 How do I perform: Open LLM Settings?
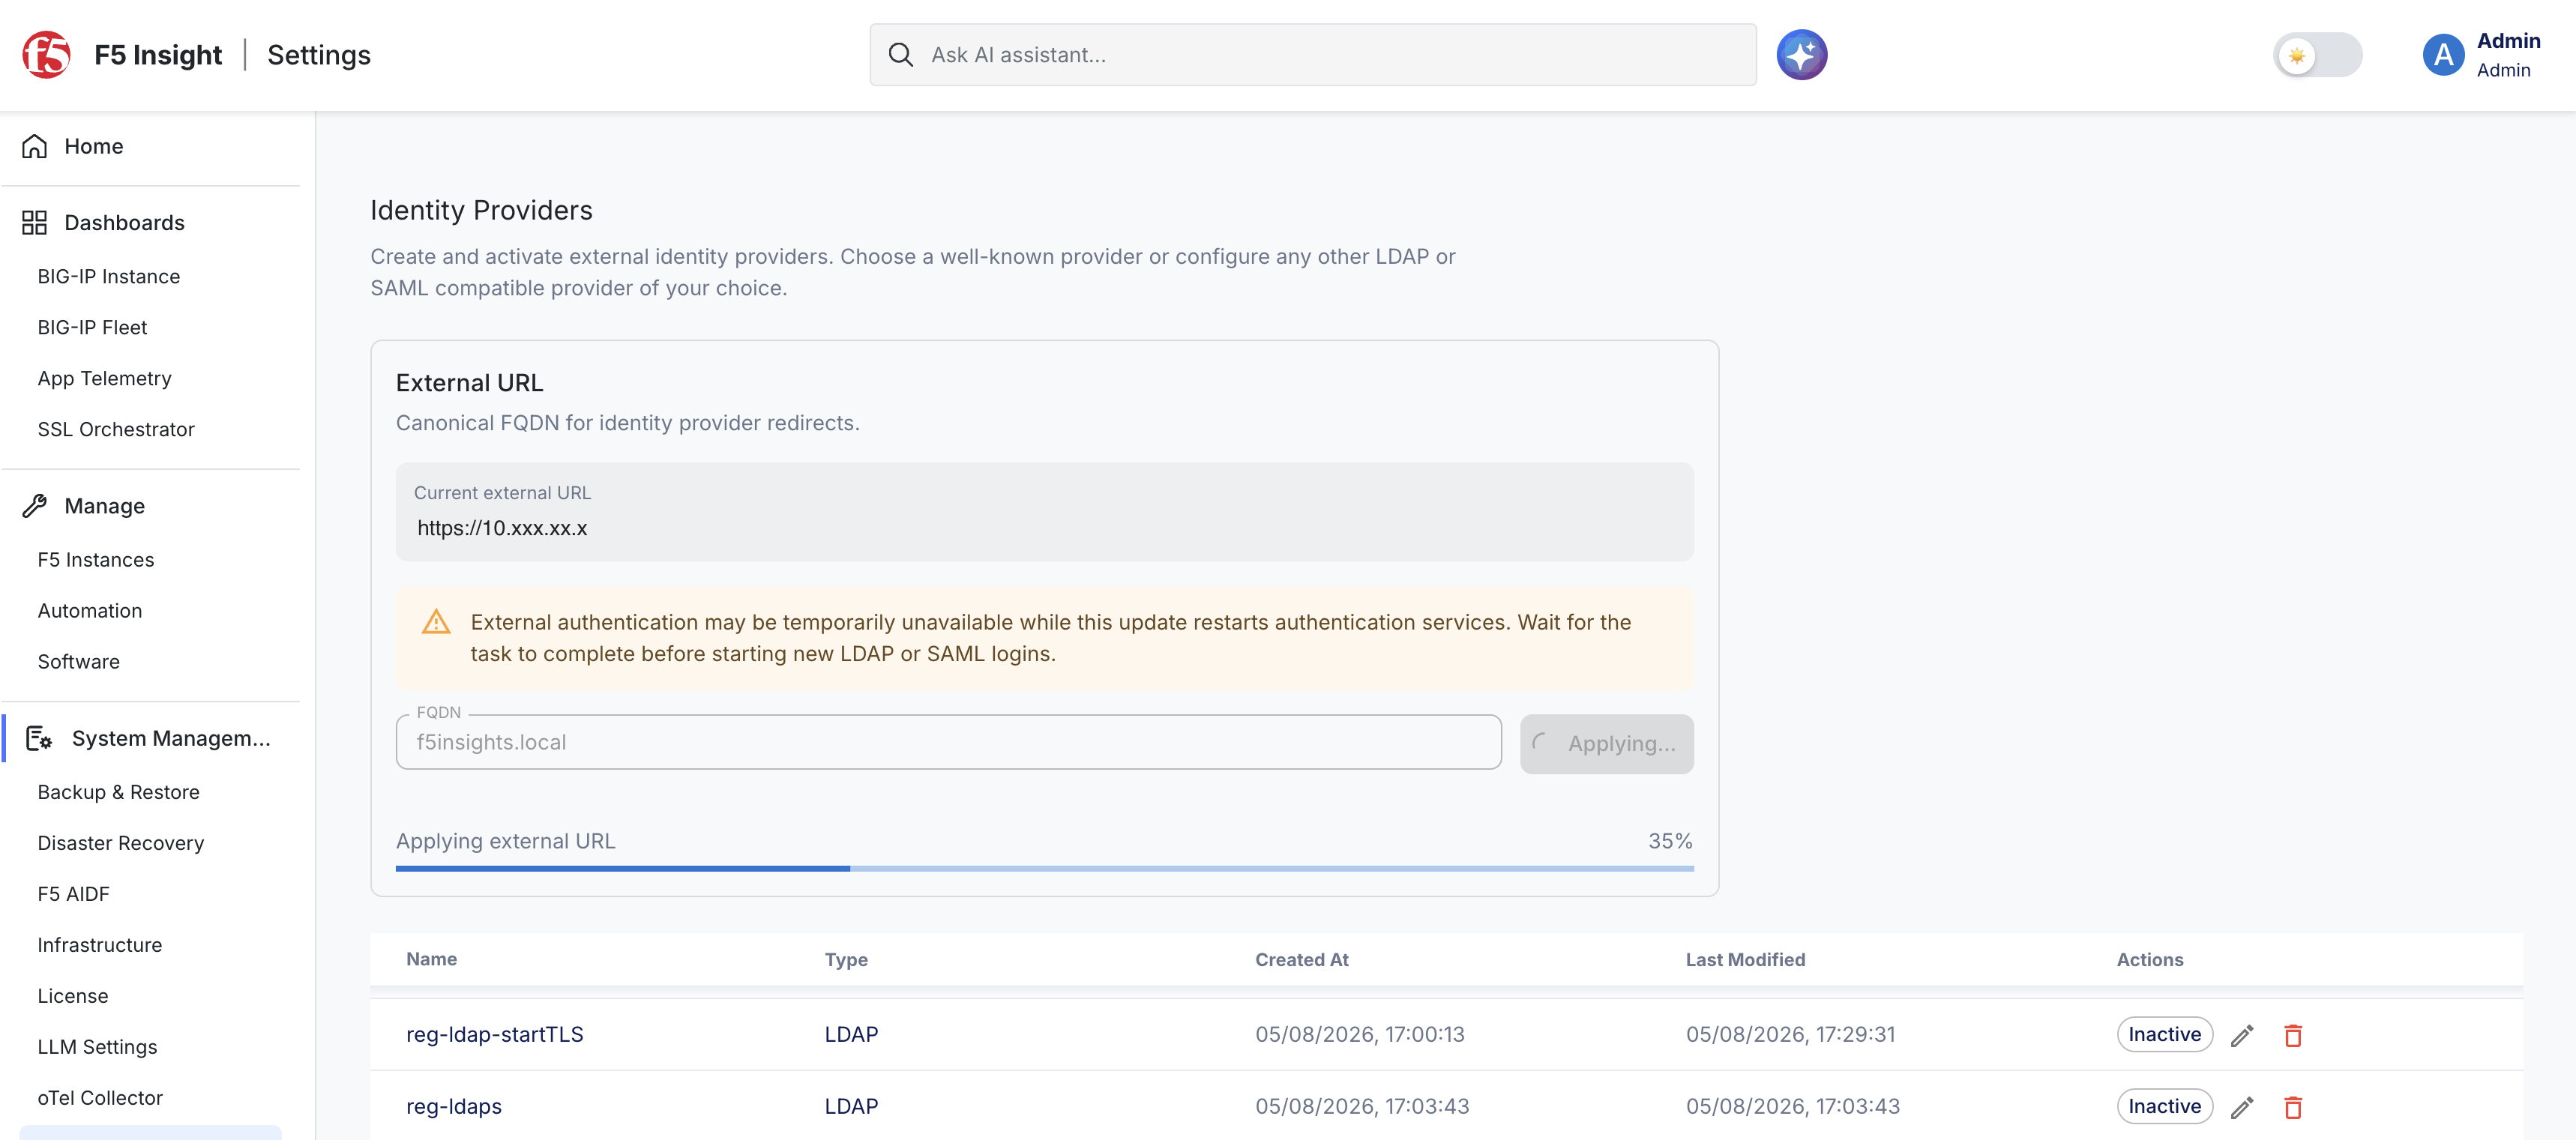(x=97, y=1047)
